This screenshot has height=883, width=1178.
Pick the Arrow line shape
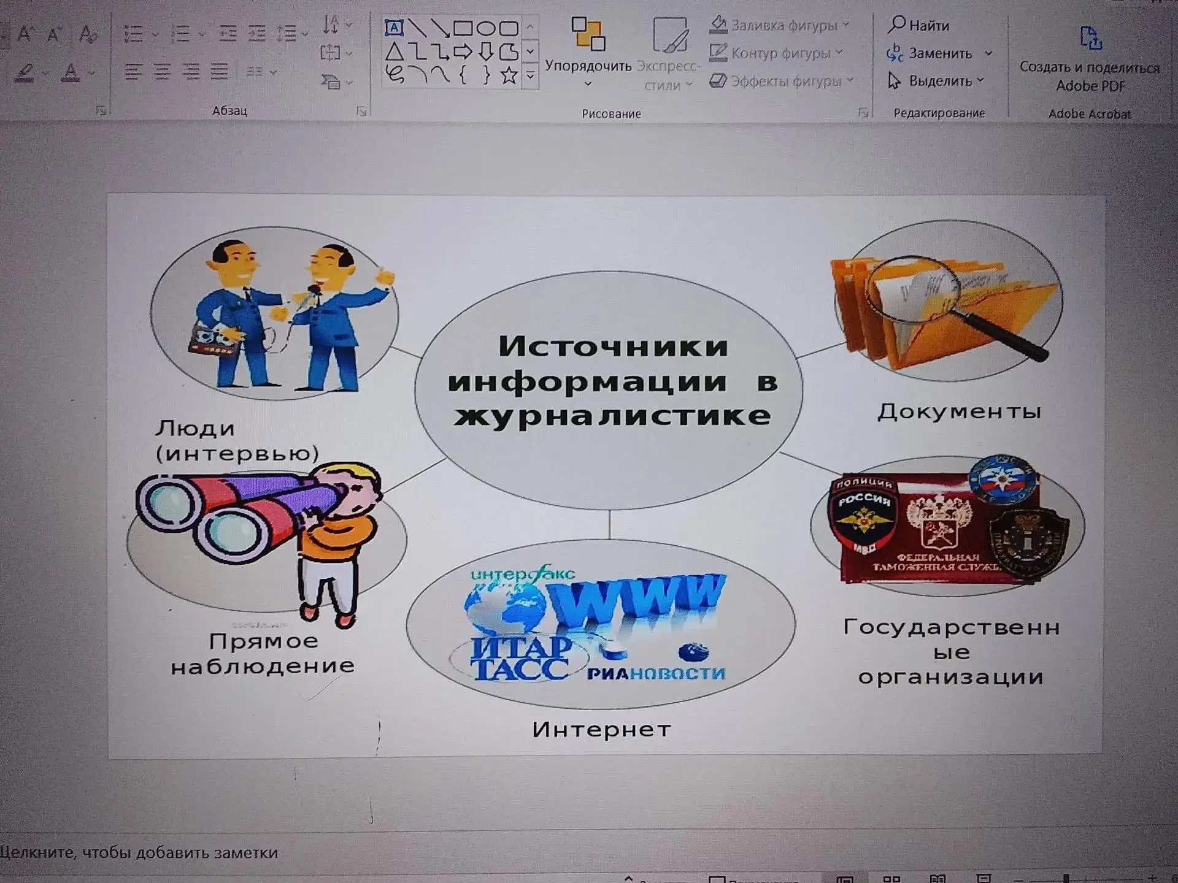tap(439, 28)
